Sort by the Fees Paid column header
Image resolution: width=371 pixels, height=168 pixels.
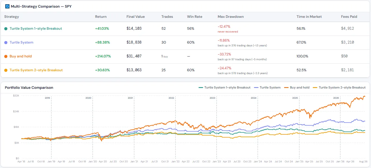pos(349,17)
